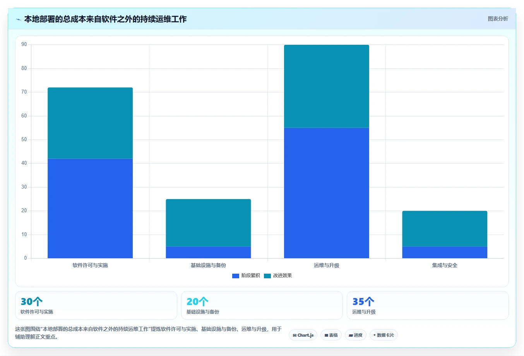This screenshot has height=356, width=524.
Task: Click the 50 y-axis value
Action: 24,140
